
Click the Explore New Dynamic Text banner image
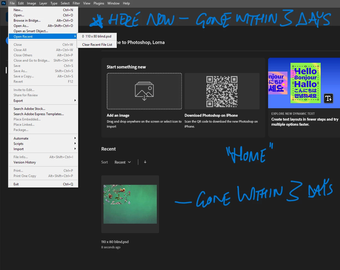(x=304, y=83)
